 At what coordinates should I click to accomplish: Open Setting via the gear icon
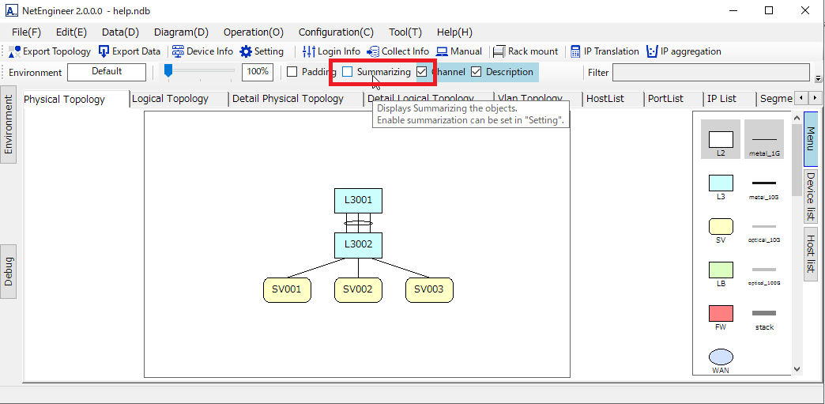[246, 51]
